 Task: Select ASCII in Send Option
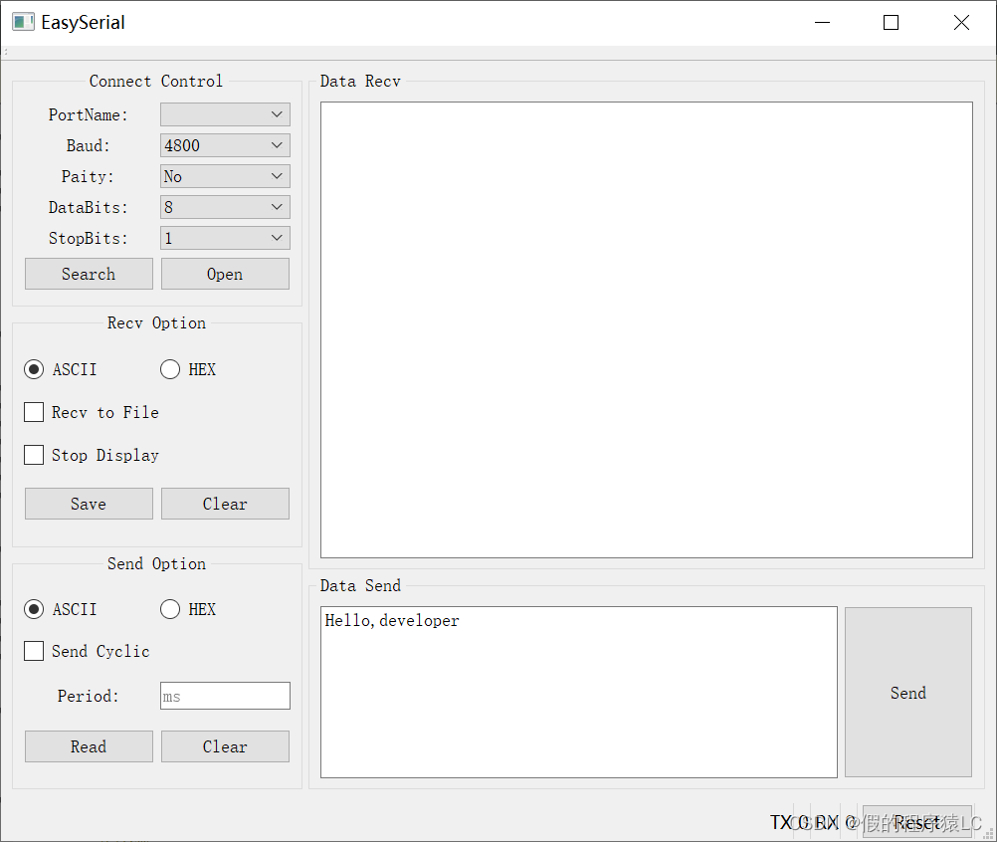tap(61, 609)
